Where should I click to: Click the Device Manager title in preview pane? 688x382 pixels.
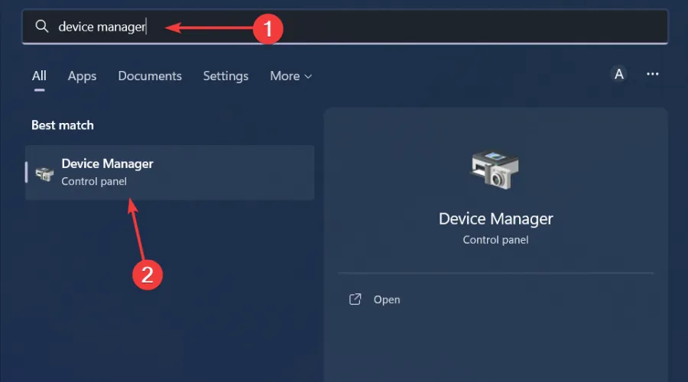(x=496, y=219)
